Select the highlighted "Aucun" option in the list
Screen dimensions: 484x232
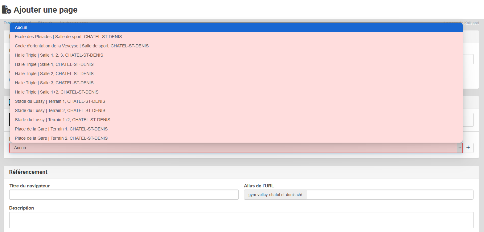click(21, 27)
